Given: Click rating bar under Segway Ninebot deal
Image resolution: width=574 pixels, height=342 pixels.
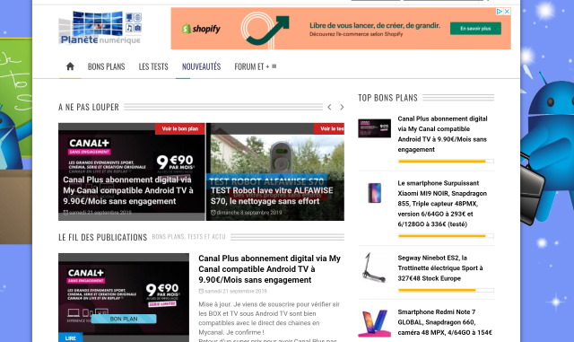Looking at the screenshot, I should coord(446,290).
